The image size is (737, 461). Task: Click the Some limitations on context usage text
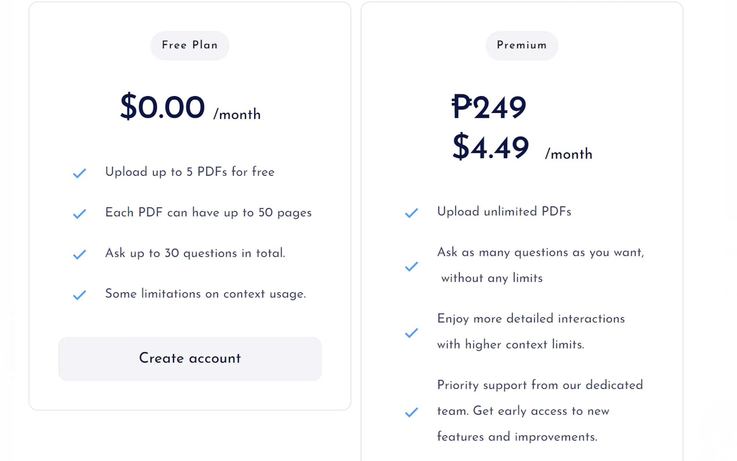tap(205, 293)
